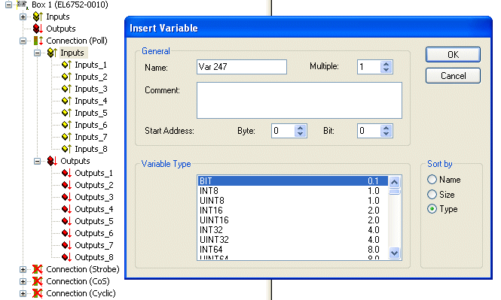Decrease the Multiple spinner value
501x300 pixels.
tap(386, 70)
